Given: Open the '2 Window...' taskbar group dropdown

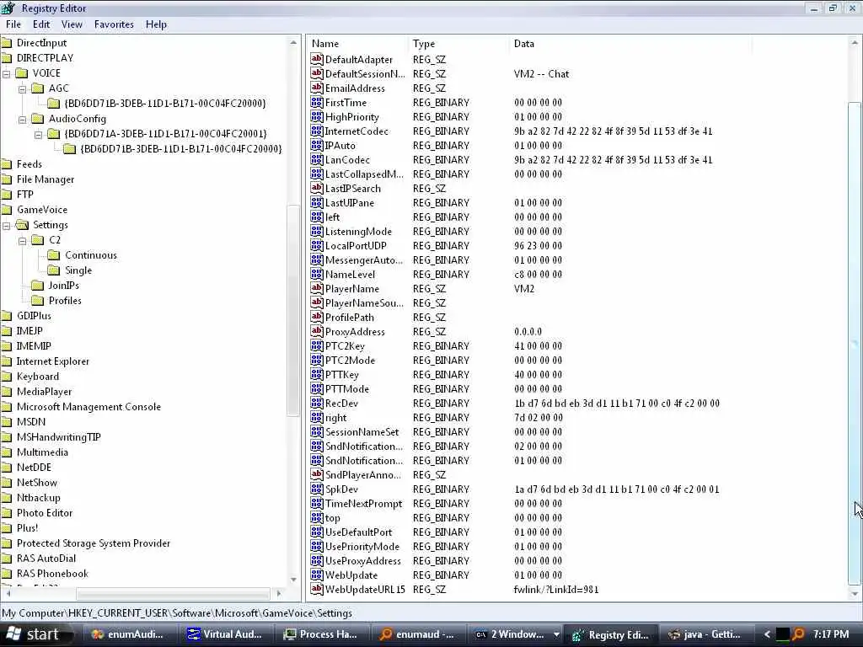Looking at the screenshot, I should [556, 634].
